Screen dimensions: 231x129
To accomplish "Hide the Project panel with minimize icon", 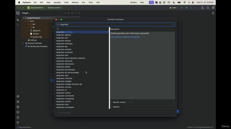I will (x=79, y=13).
